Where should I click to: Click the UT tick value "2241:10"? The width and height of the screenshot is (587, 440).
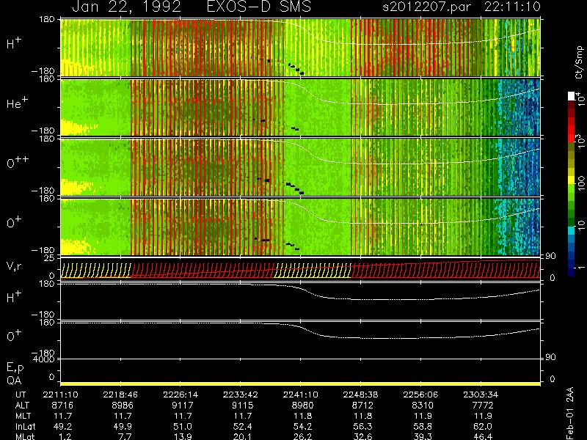[300, 395]
